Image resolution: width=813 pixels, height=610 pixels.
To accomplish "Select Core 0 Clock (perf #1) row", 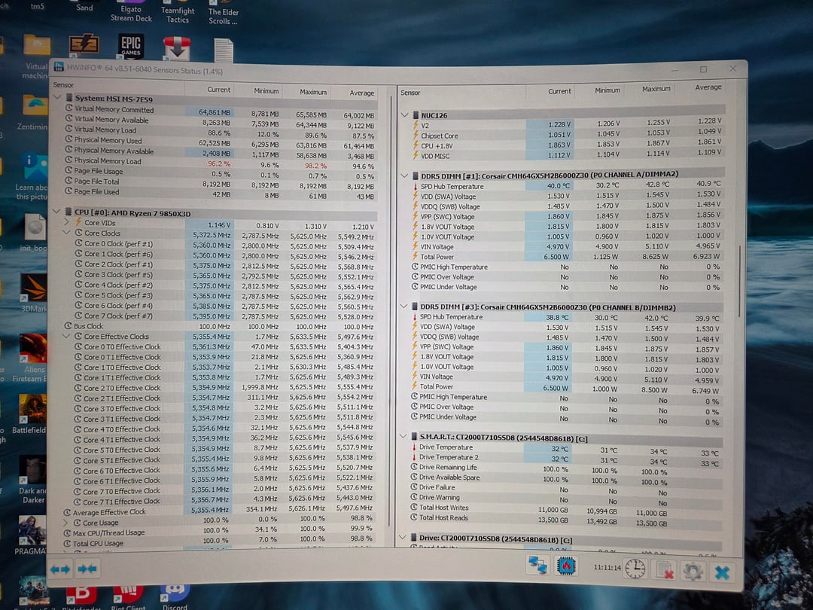I will click(224, 244).
